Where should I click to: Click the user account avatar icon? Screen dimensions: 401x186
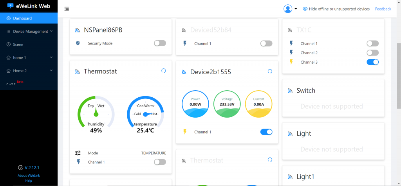coord(288,9)
